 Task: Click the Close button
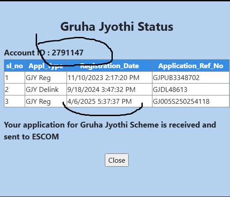click(117, 160)
